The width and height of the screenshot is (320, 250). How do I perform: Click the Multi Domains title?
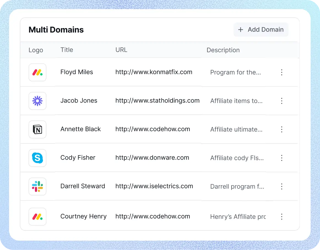tap(56, 29)
